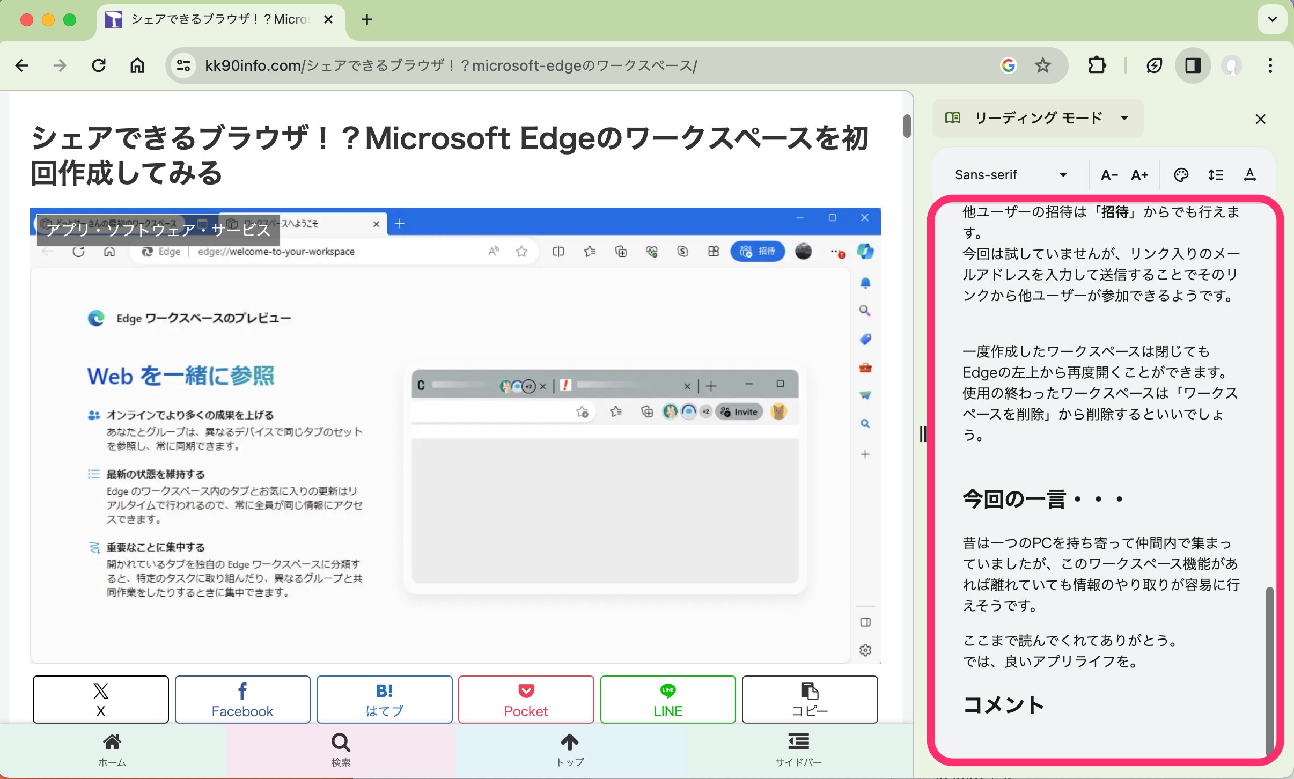Click the article title heading
Image resolution: width=1294 pixels, height=779 pixels.
click(x=450, y=156)
